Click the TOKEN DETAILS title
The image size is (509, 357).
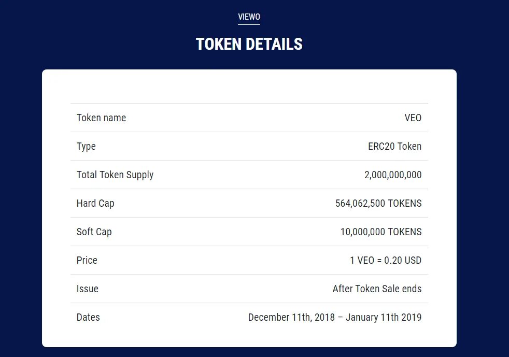tap(249, 44)
